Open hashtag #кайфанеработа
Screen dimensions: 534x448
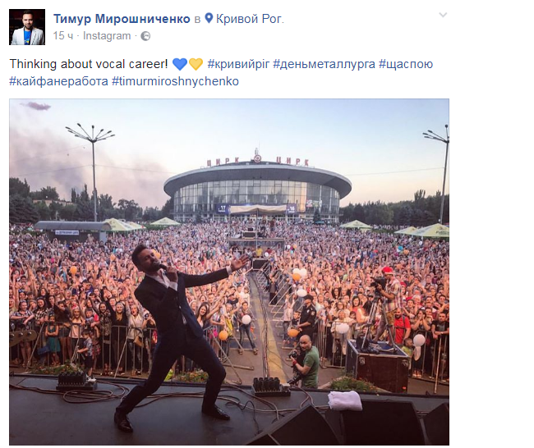(58, 81)
